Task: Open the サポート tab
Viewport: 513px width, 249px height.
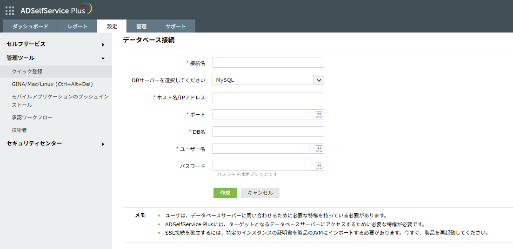Action: [176, 26]
